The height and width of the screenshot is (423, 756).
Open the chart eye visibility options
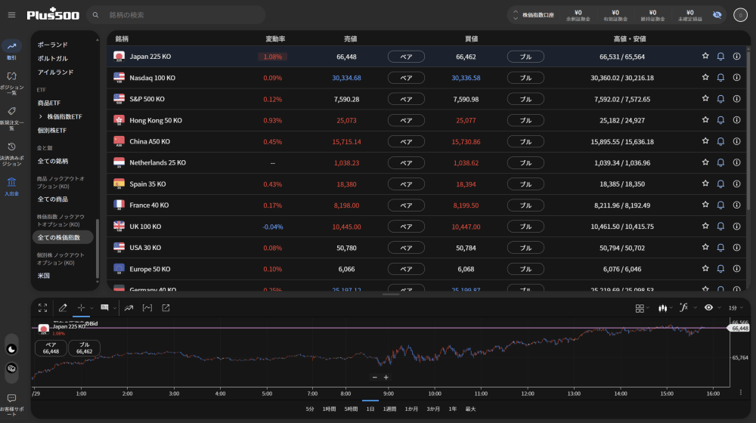click(708, 307)
